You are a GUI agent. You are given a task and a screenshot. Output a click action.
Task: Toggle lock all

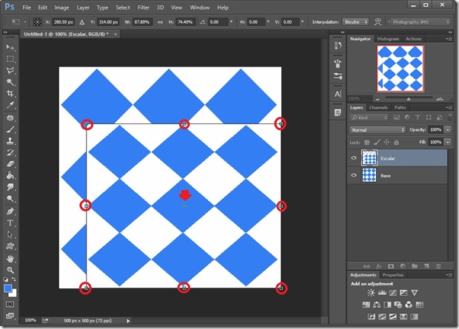396,143
